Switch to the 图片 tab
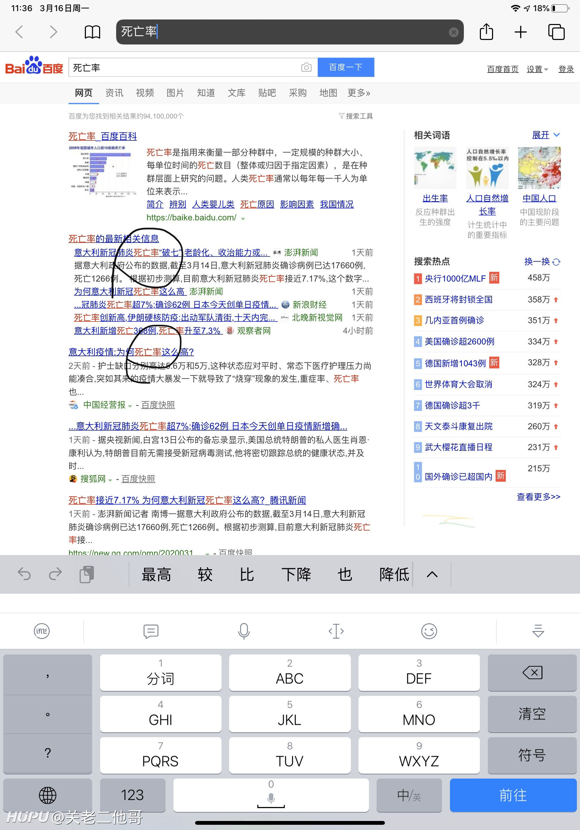Screen dimensions: 580x830 click(x=175, y=93)
